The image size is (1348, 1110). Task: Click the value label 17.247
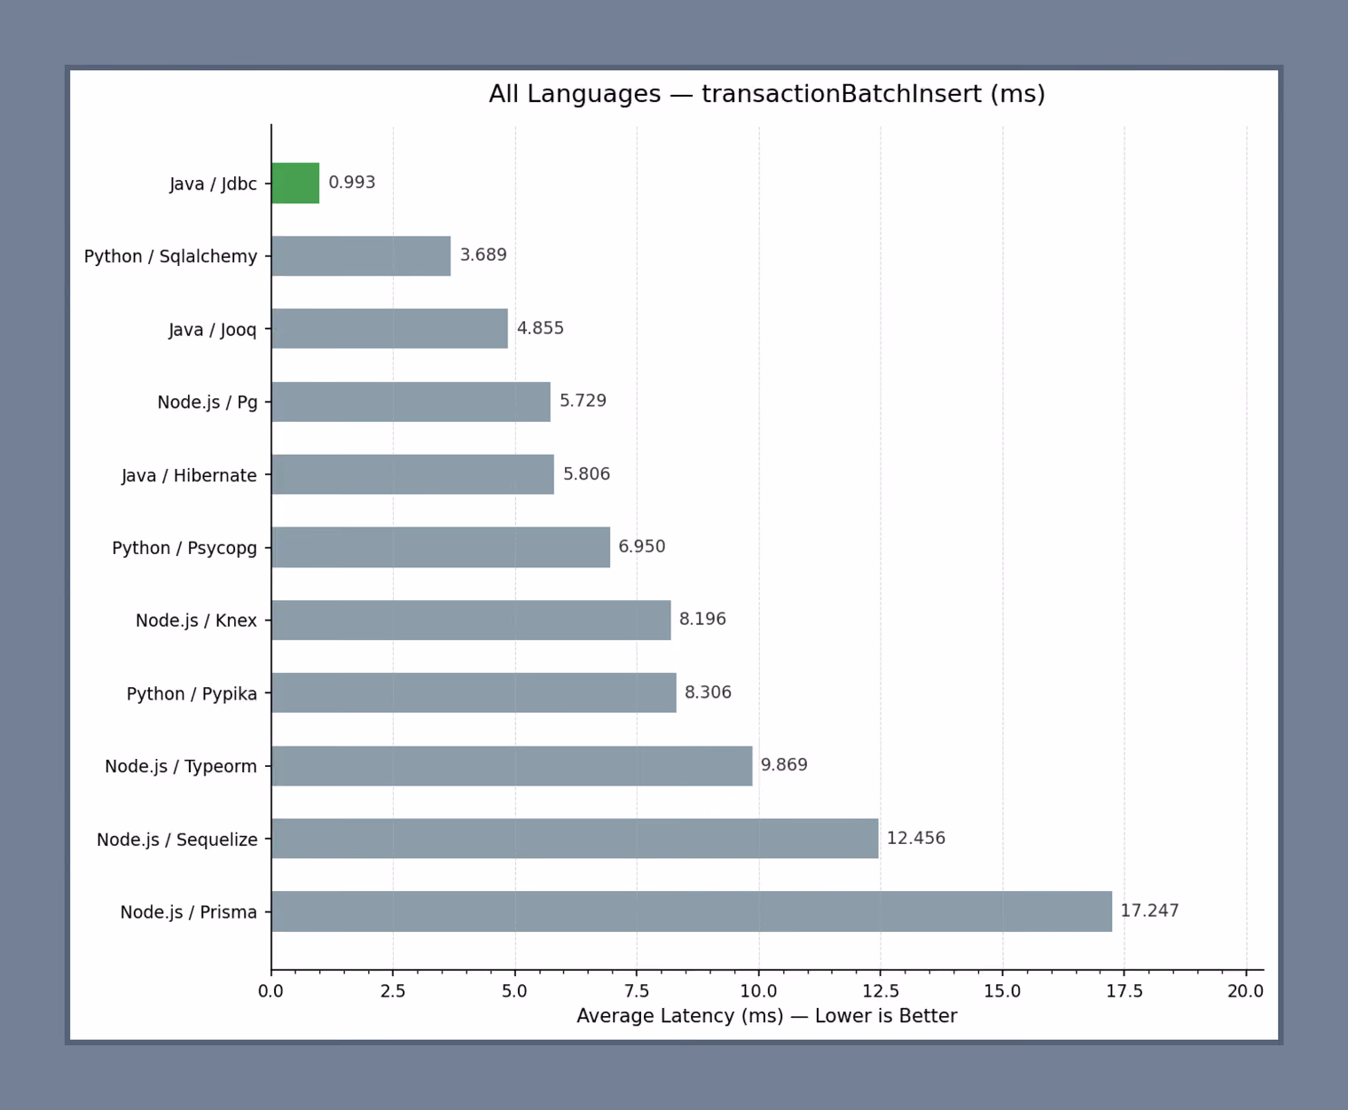coord(1149,911)
